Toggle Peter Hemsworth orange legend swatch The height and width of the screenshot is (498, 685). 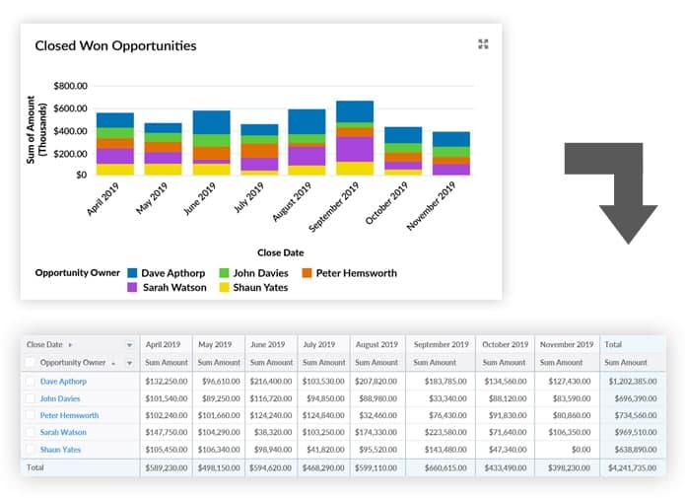pos(309,272)
